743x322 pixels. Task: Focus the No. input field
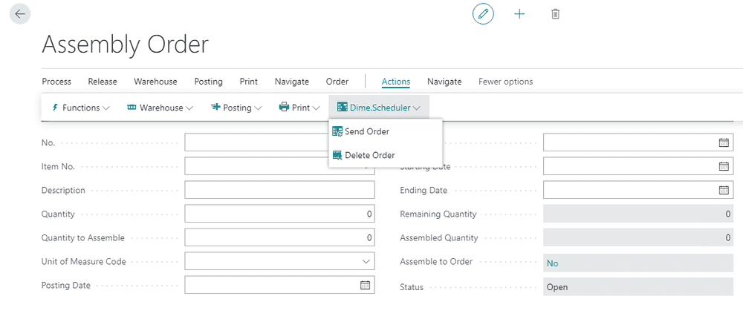(x=279, y=142)
